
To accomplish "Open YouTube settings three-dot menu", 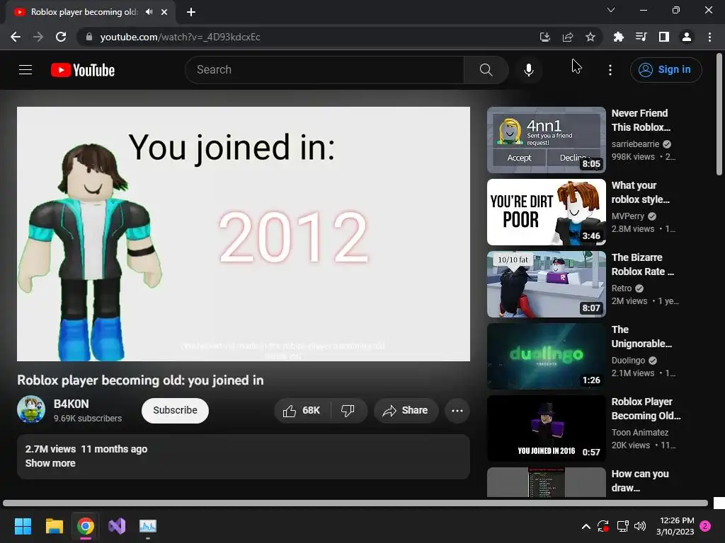I will pyautogui.click(x=610, y=70).
